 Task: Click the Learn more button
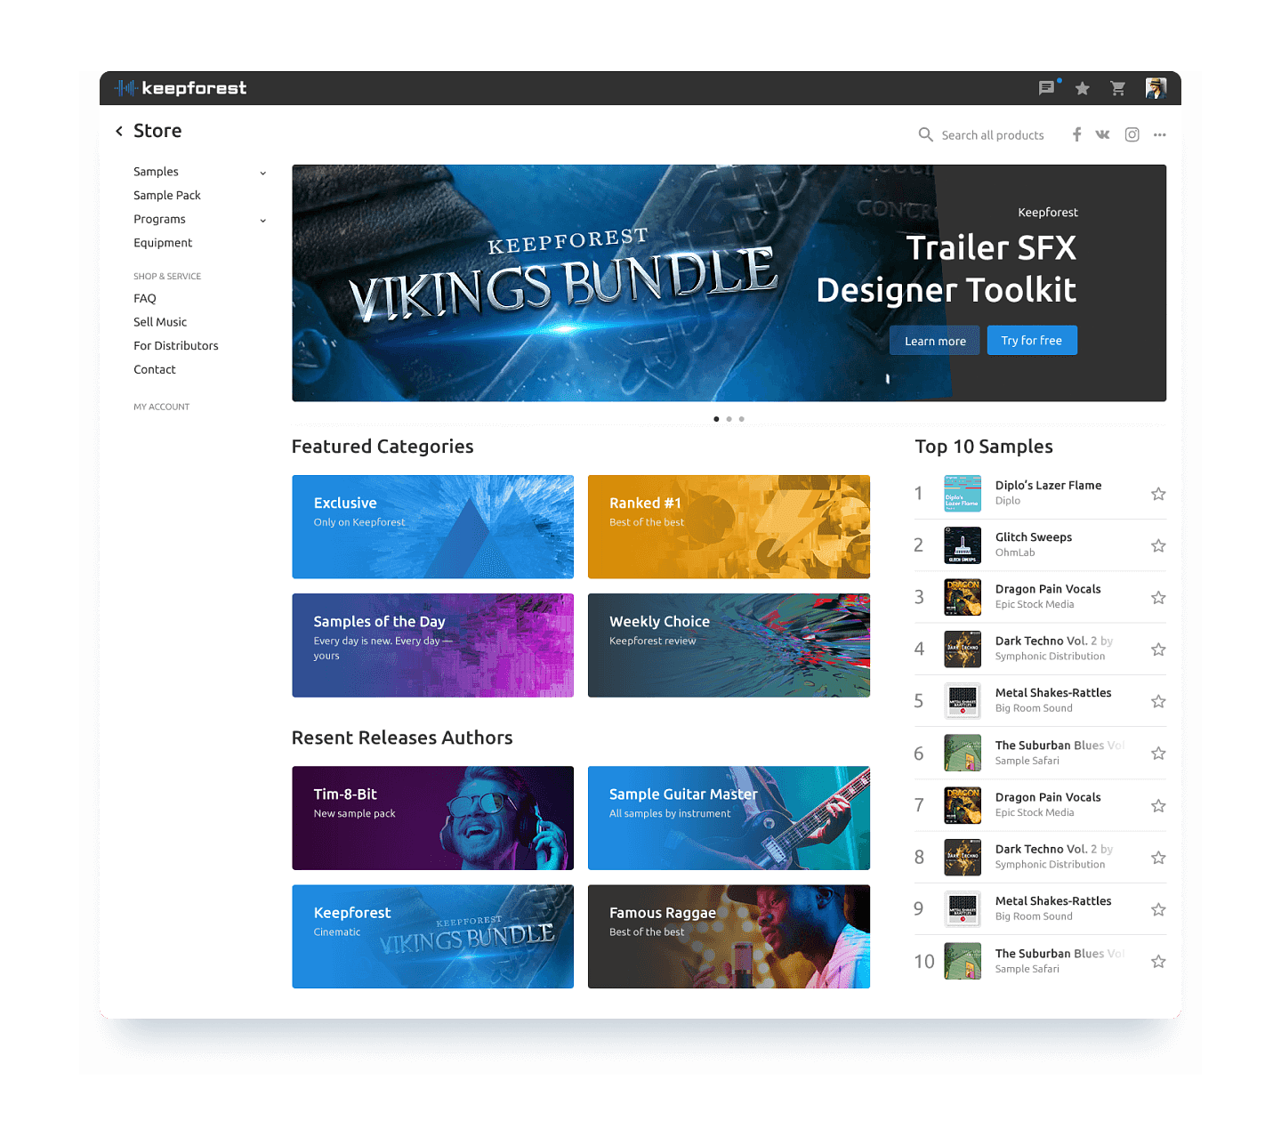click(x=935, y=341)
